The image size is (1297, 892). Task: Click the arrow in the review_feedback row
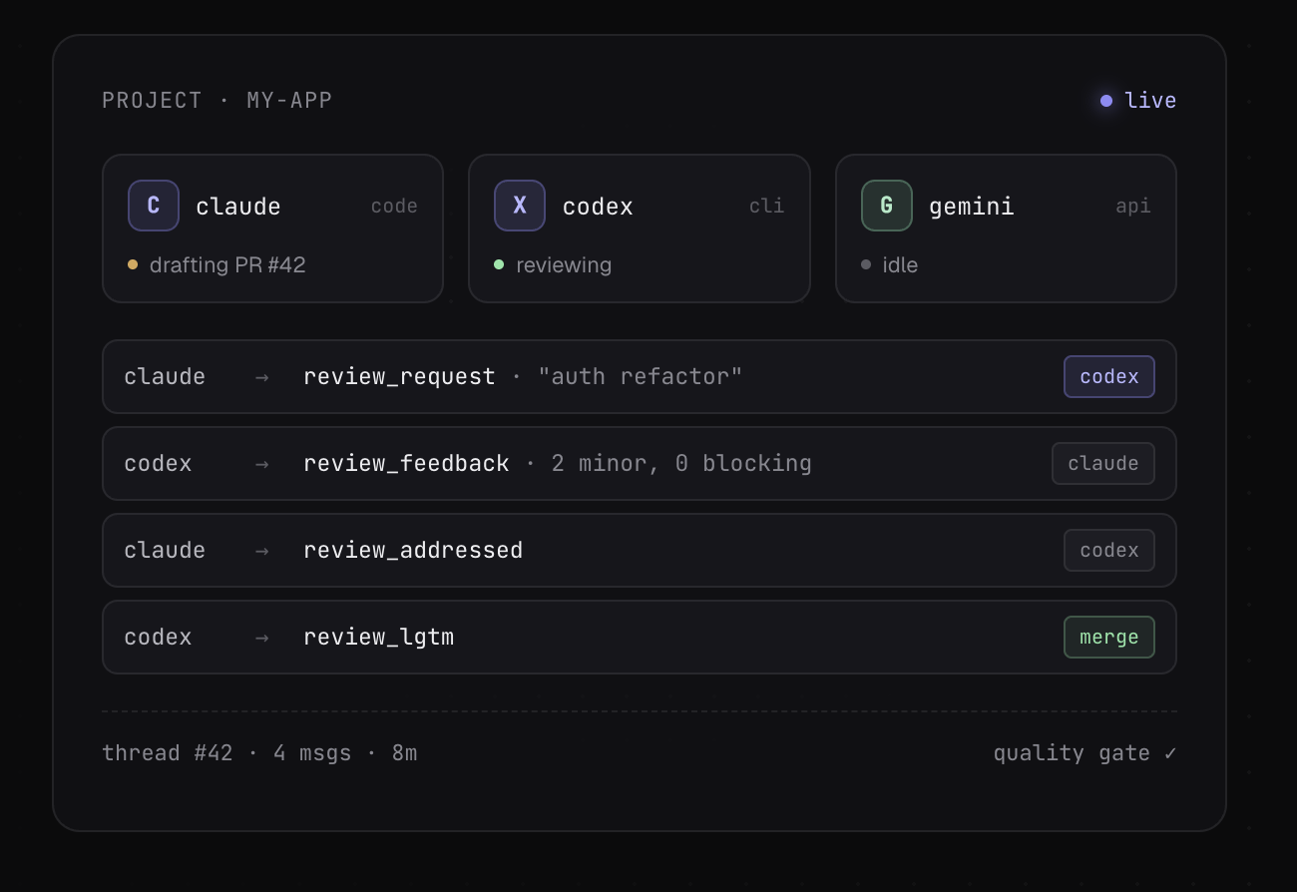tap(261, 464)
